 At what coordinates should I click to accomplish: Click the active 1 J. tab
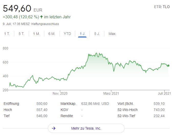point(82,34)
